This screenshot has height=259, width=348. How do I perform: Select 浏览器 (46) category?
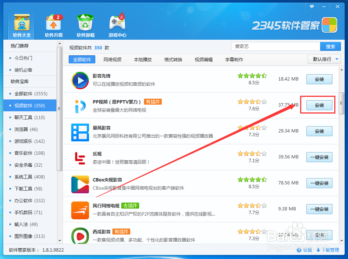(30, 129)
